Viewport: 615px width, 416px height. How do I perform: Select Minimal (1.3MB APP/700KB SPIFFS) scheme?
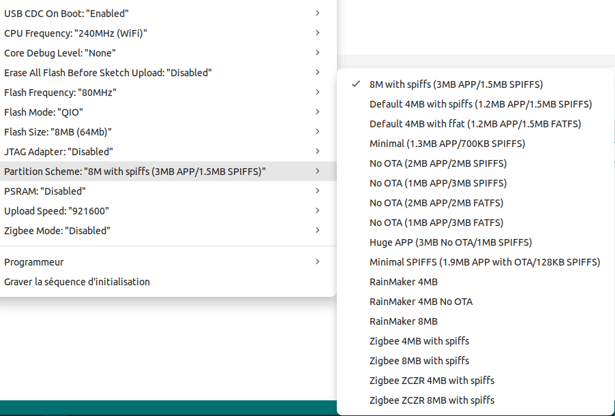[x=447, y=144]
